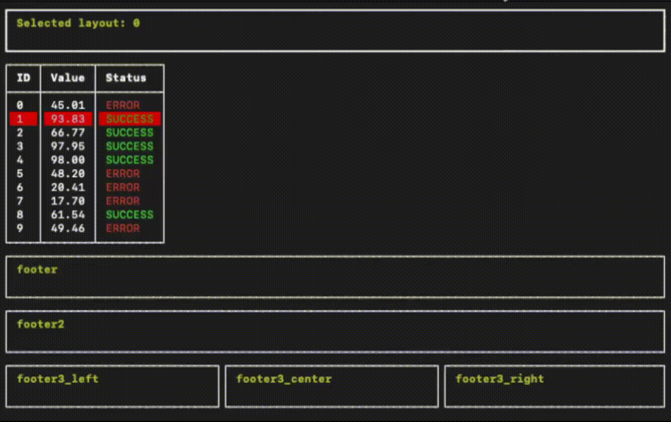Click the ERROR status in row 5
Image resolution: width=671 pixels, height=422 pixels.
click(123, 174)
